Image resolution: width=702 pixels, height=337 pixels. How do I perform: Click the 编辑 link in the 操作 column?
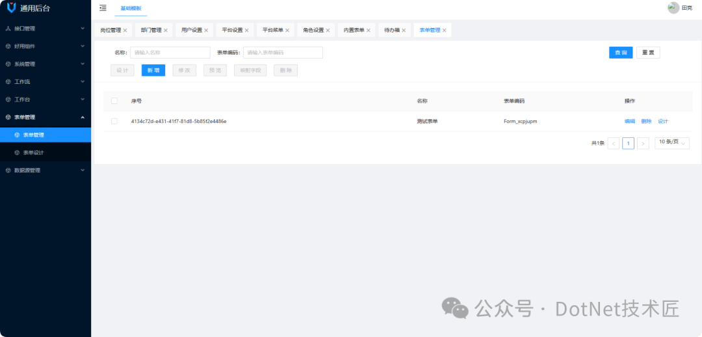tap(629, 122)
